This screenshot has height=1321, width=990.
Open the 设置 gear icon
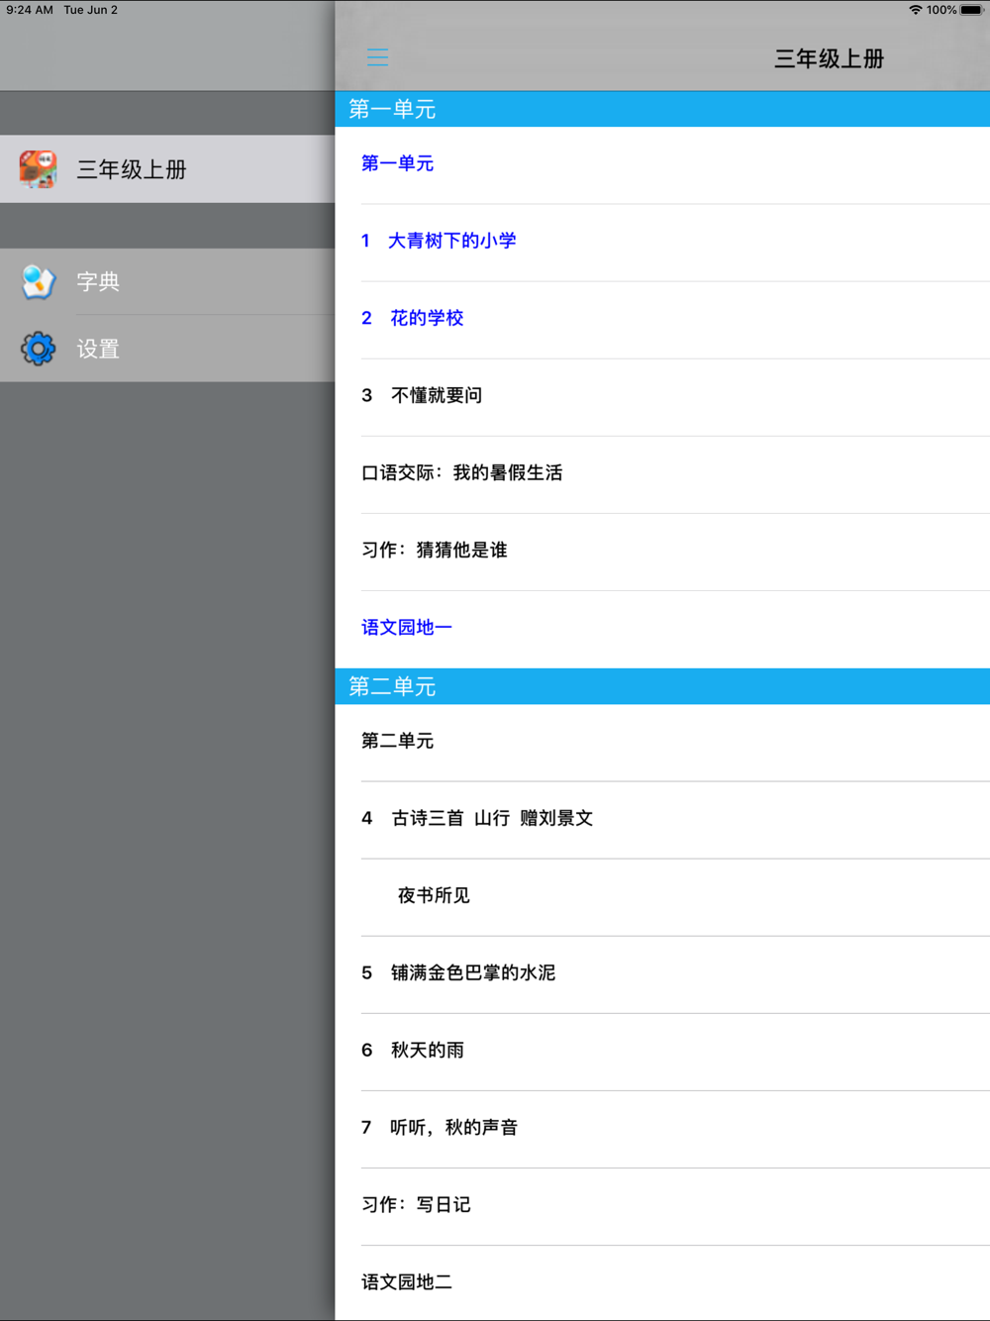click(39, 349)
